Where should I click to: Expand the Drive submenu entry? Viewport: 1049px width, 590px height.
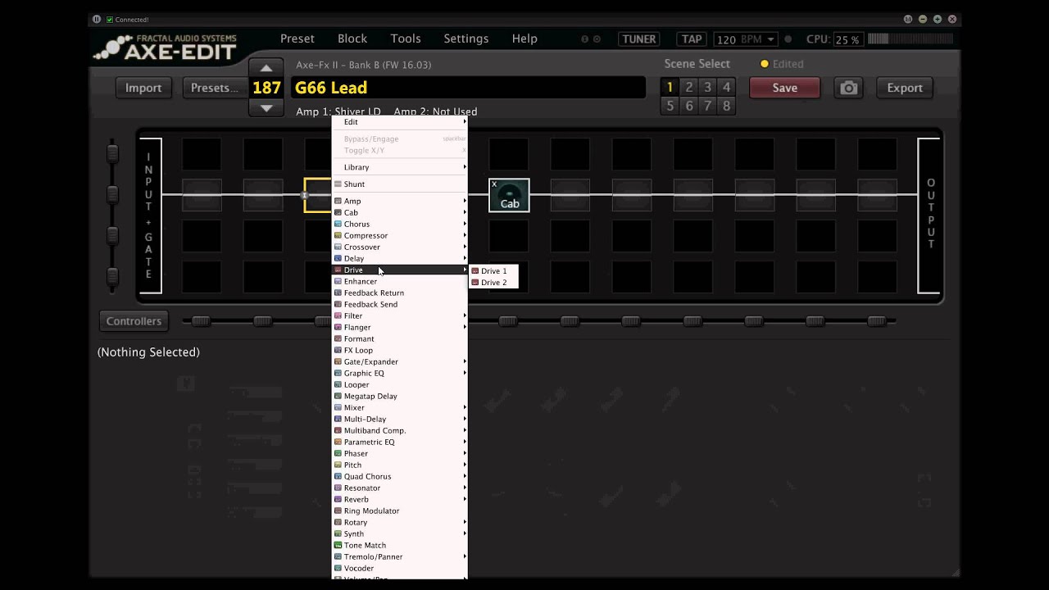[x=399, y=270]
